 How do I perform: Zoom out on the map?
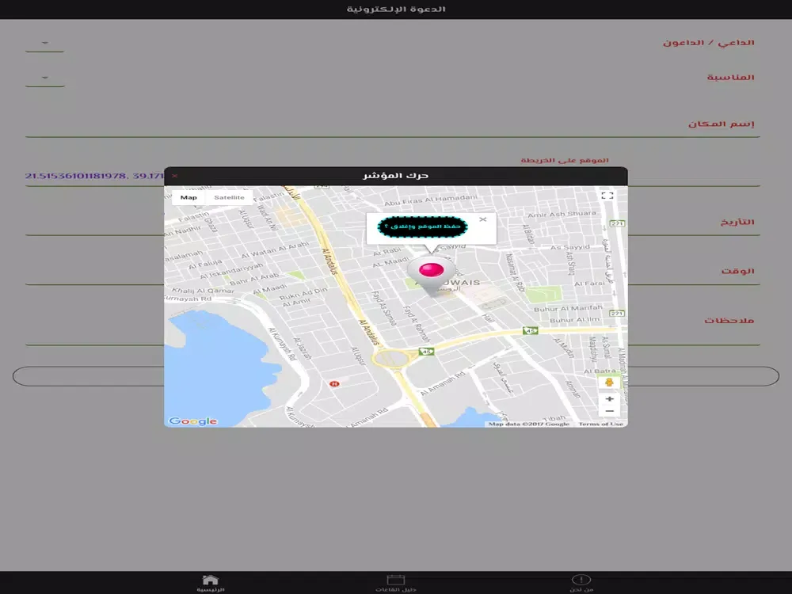[x=610, y=411]
